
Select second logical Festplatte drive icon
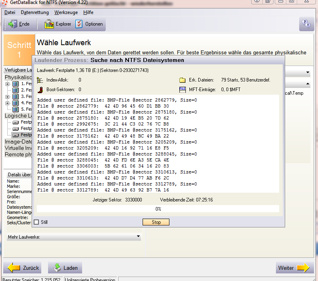[x=16, y=129]
